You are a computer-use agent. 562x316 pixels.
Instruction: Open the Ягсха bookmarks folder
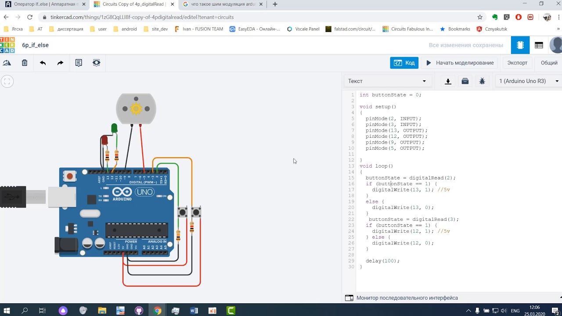pos(13,29)
